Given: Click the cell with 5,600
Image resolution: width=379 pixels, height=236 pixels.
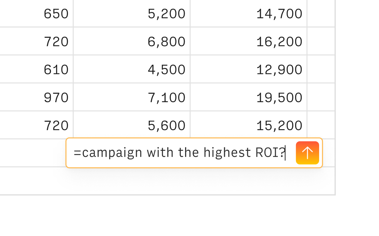Looking at the screenshot, I should click(x=131, y=125).
